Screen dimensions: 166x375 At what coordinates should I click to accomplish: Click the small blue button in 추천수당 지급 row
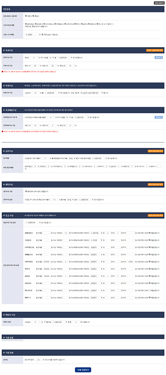point(159,57)
